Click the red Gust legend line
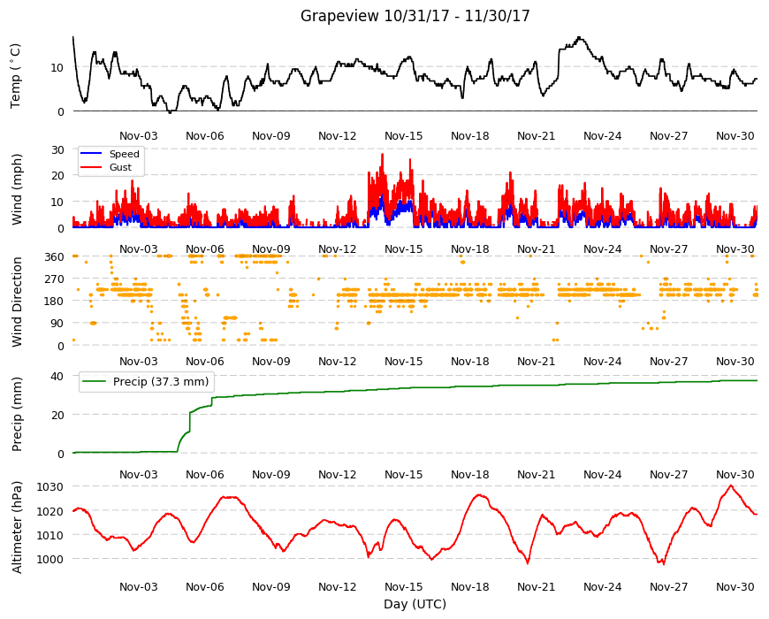 coord(90,167)
